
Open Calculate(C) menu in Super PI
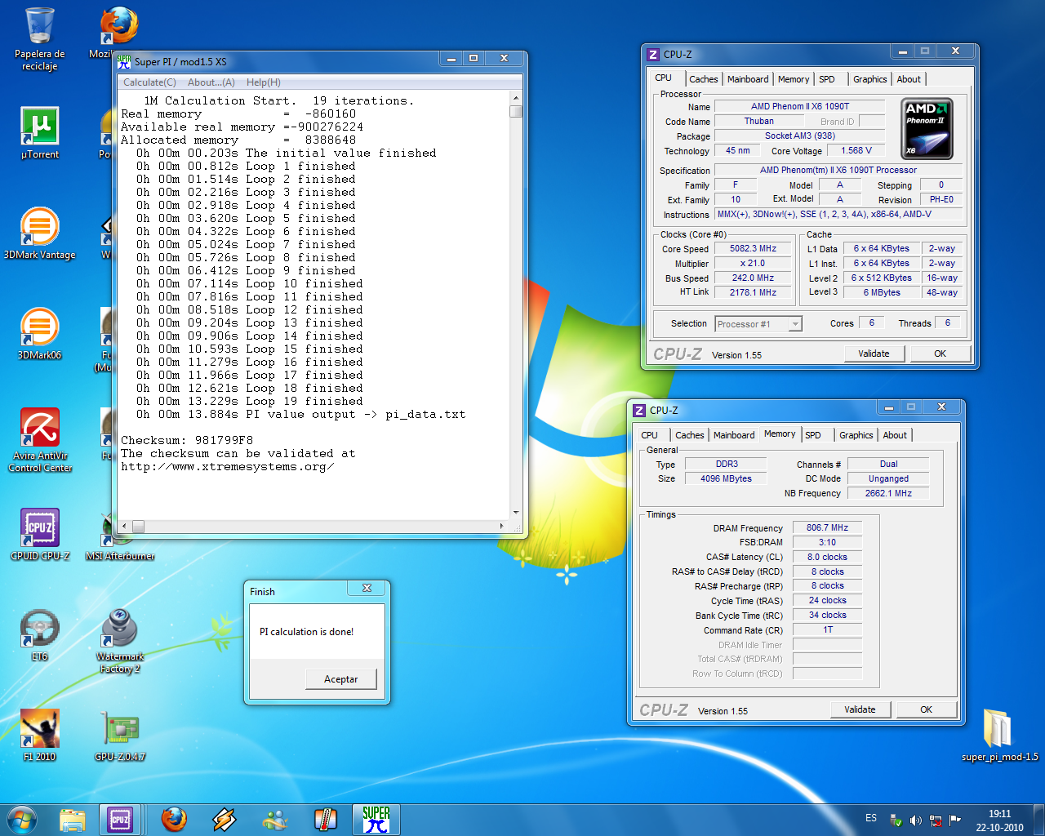coord(149,82)
